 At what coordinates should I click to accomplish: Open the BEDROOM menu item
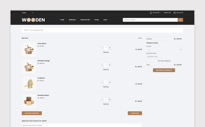tap(72, 20)
